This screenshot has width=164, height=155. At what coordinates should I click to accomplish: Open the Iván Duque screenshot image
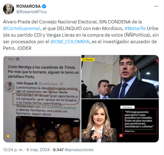tap(42, 99)
